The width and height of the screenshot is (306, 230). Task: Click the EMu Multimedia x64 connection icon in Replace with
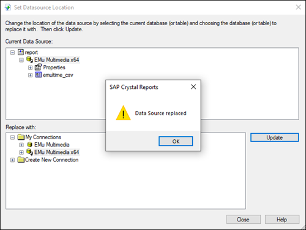click(x=29, y=152)
